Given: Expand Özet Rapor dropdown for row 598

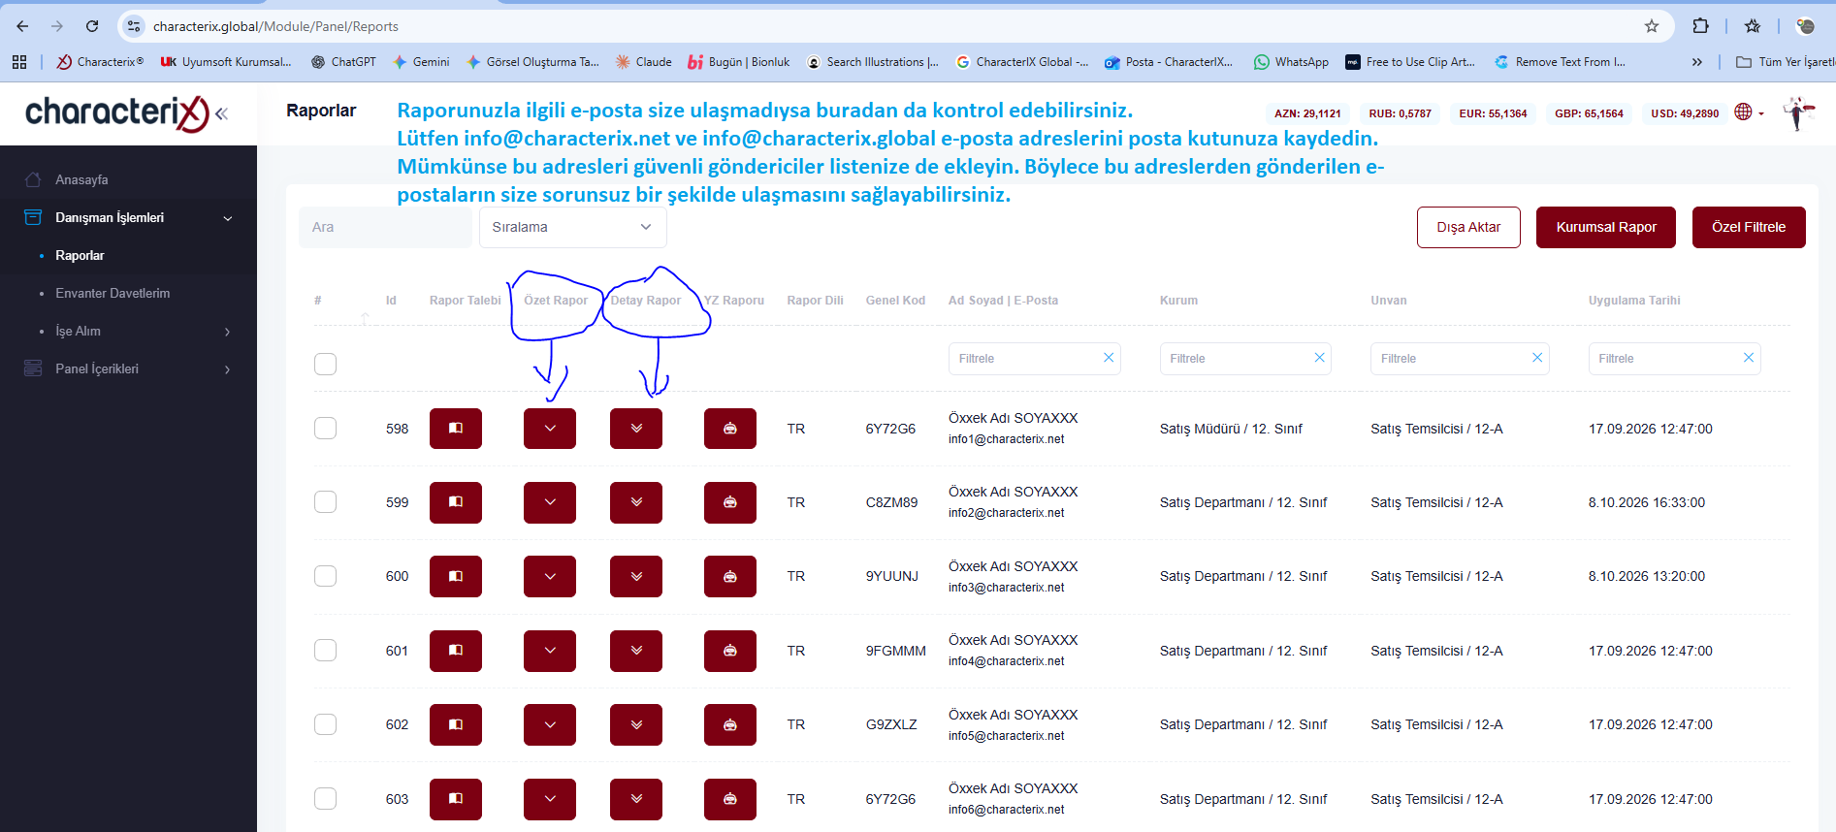Looking at the screenshot, I should tap(550, 429).
